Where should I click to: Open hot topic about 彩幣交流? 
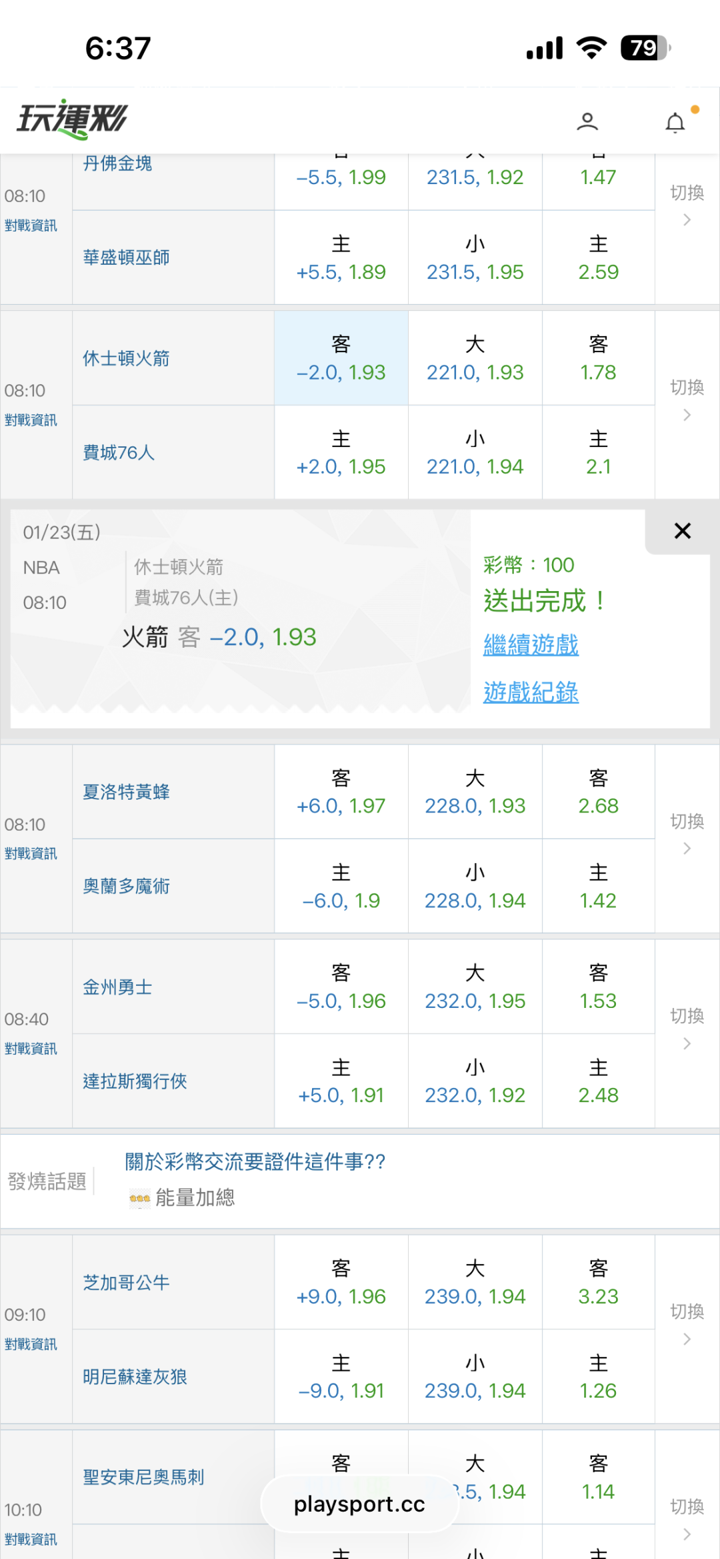(255, 1162)
